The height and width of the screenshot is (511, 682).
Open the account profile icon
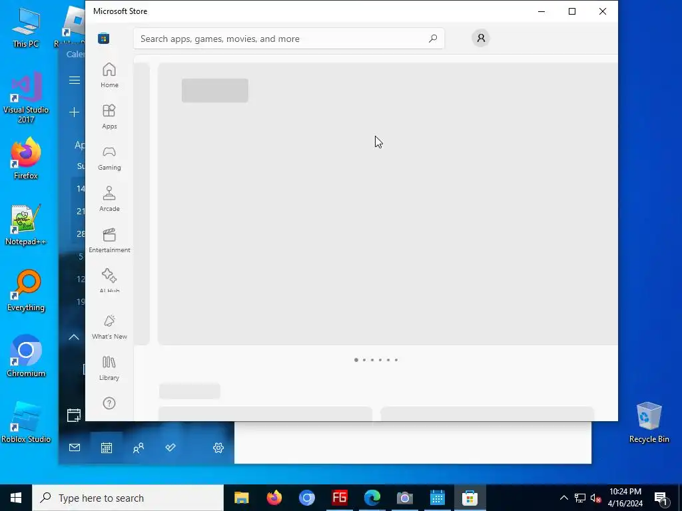tap(481, 38)
